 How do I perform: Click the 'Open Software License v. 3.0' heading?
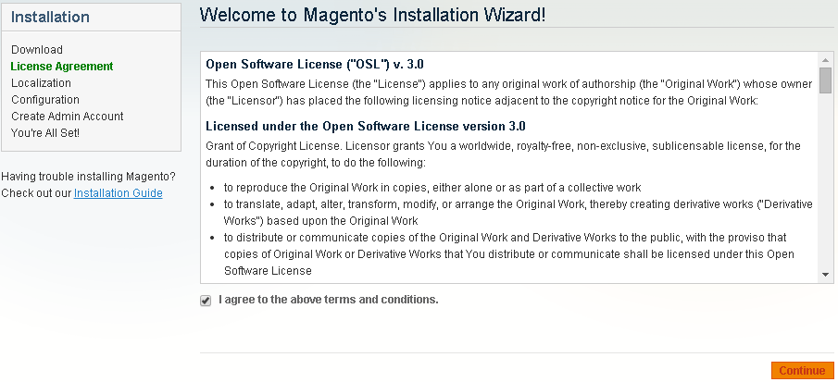click(x=315, y=65)
